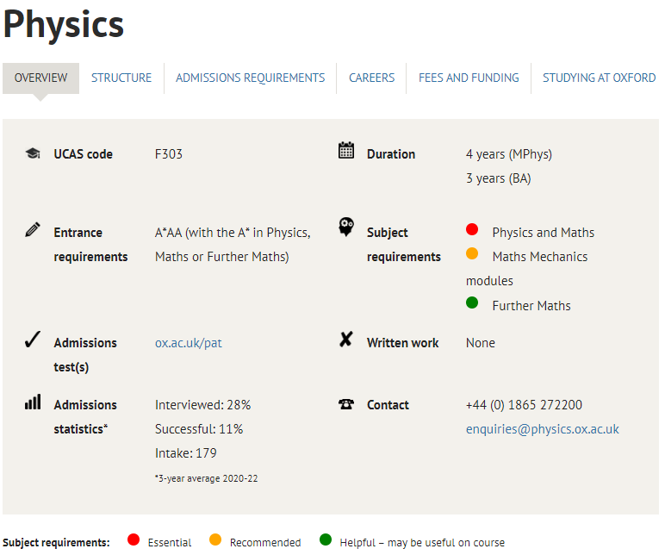This screenshot has height=555, width=665.
Task: Click the telephone icon beside Contact
Action: [346, 404]
